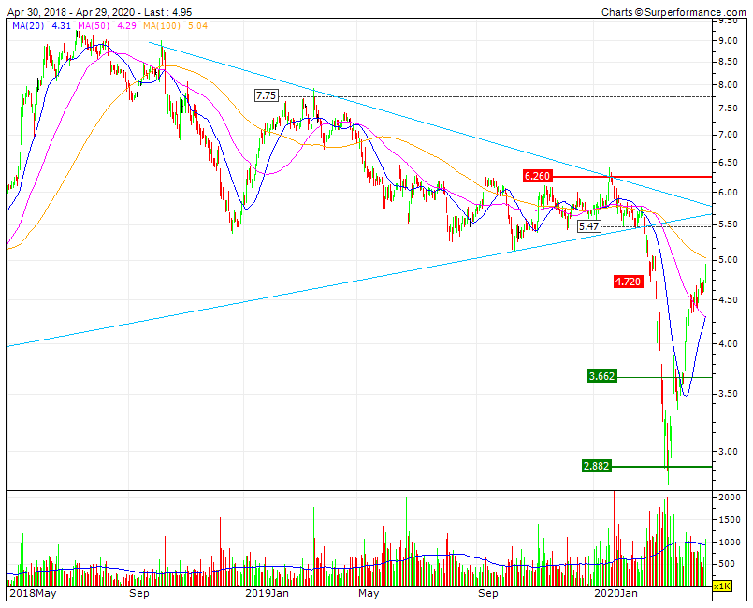
Task: Select the green 2.882 support label
Action: click(596, 466)
